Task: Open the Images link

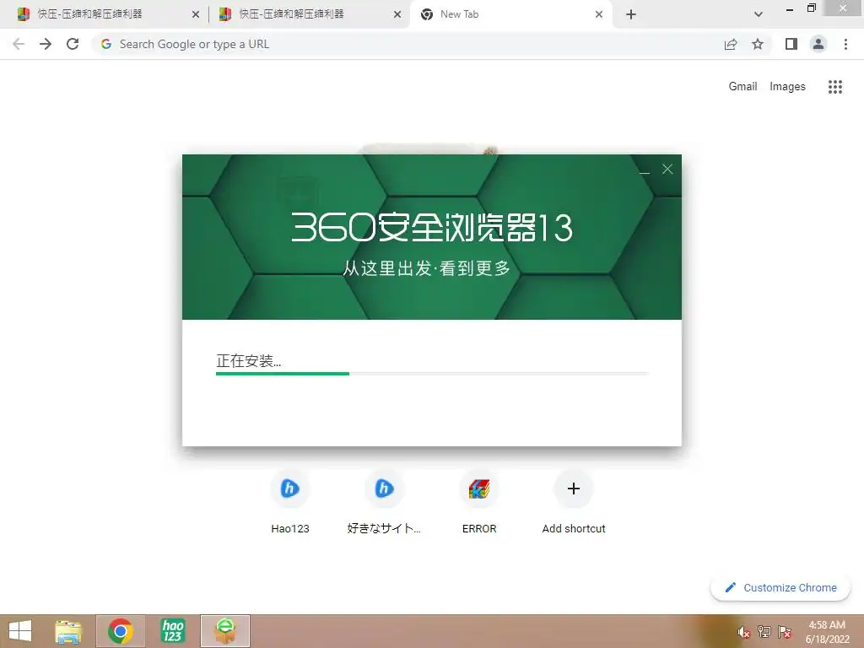Action: (787, 87)
